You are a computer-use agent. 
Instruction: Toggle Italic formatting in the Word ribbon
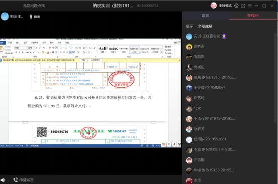20,53
